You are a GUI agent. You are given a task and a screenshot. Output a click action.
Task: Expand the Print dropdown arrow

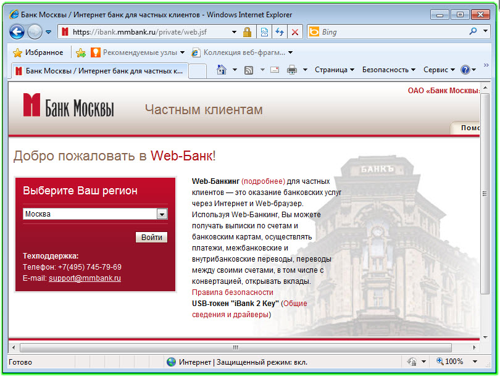coord(305,70)
